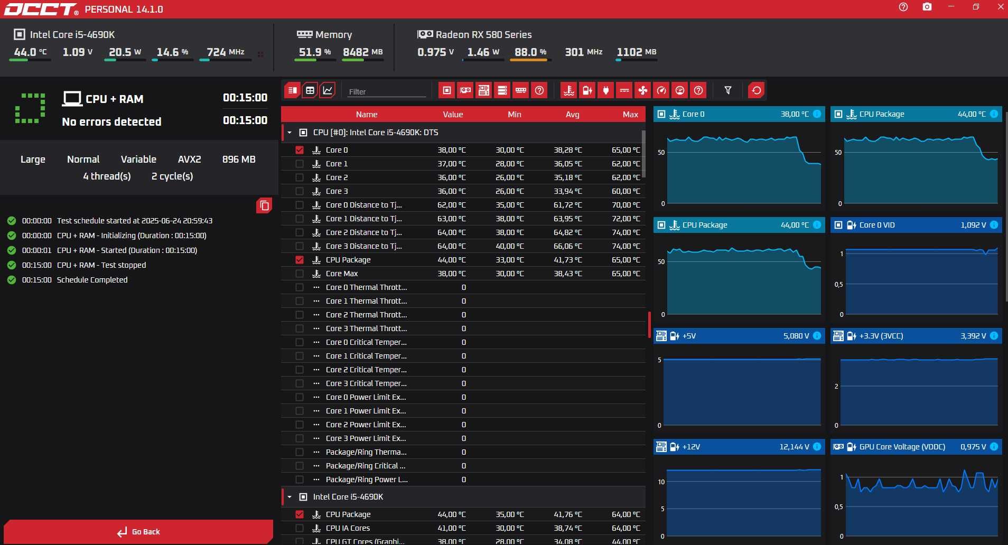Click the sensor table vertical scrollbar

643,154
